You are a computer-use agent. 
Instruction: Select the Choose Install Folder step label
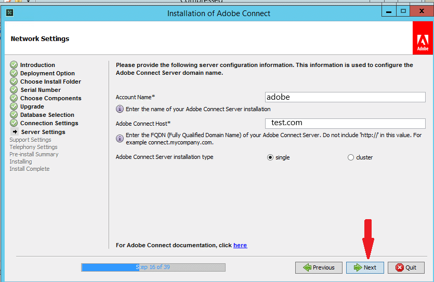(50, 82)
